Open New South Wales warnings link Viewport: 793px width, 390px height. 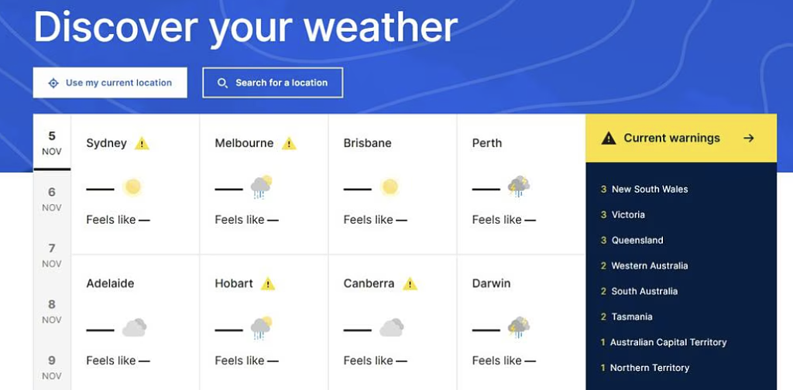pos(649,189)
